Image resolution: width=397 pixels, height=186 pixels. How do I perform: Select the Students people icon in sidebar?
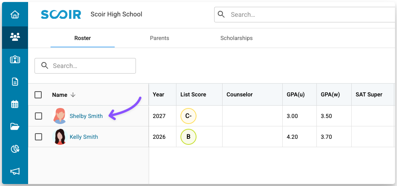click(x=15, y=37)
